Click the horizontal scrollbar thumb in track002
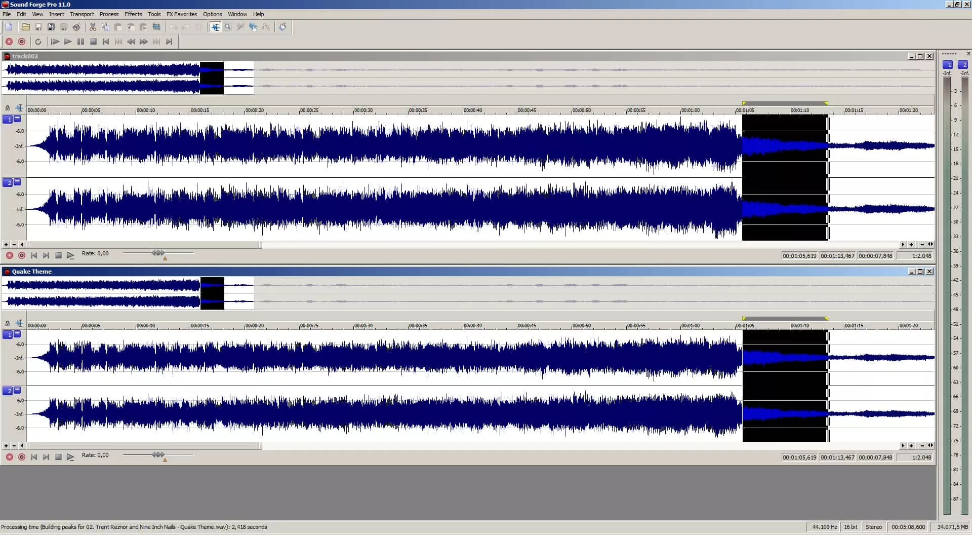 point(145,245)
